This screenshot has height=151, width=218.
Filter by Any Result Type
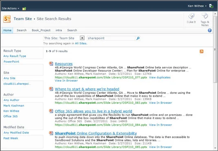[15, 56]
